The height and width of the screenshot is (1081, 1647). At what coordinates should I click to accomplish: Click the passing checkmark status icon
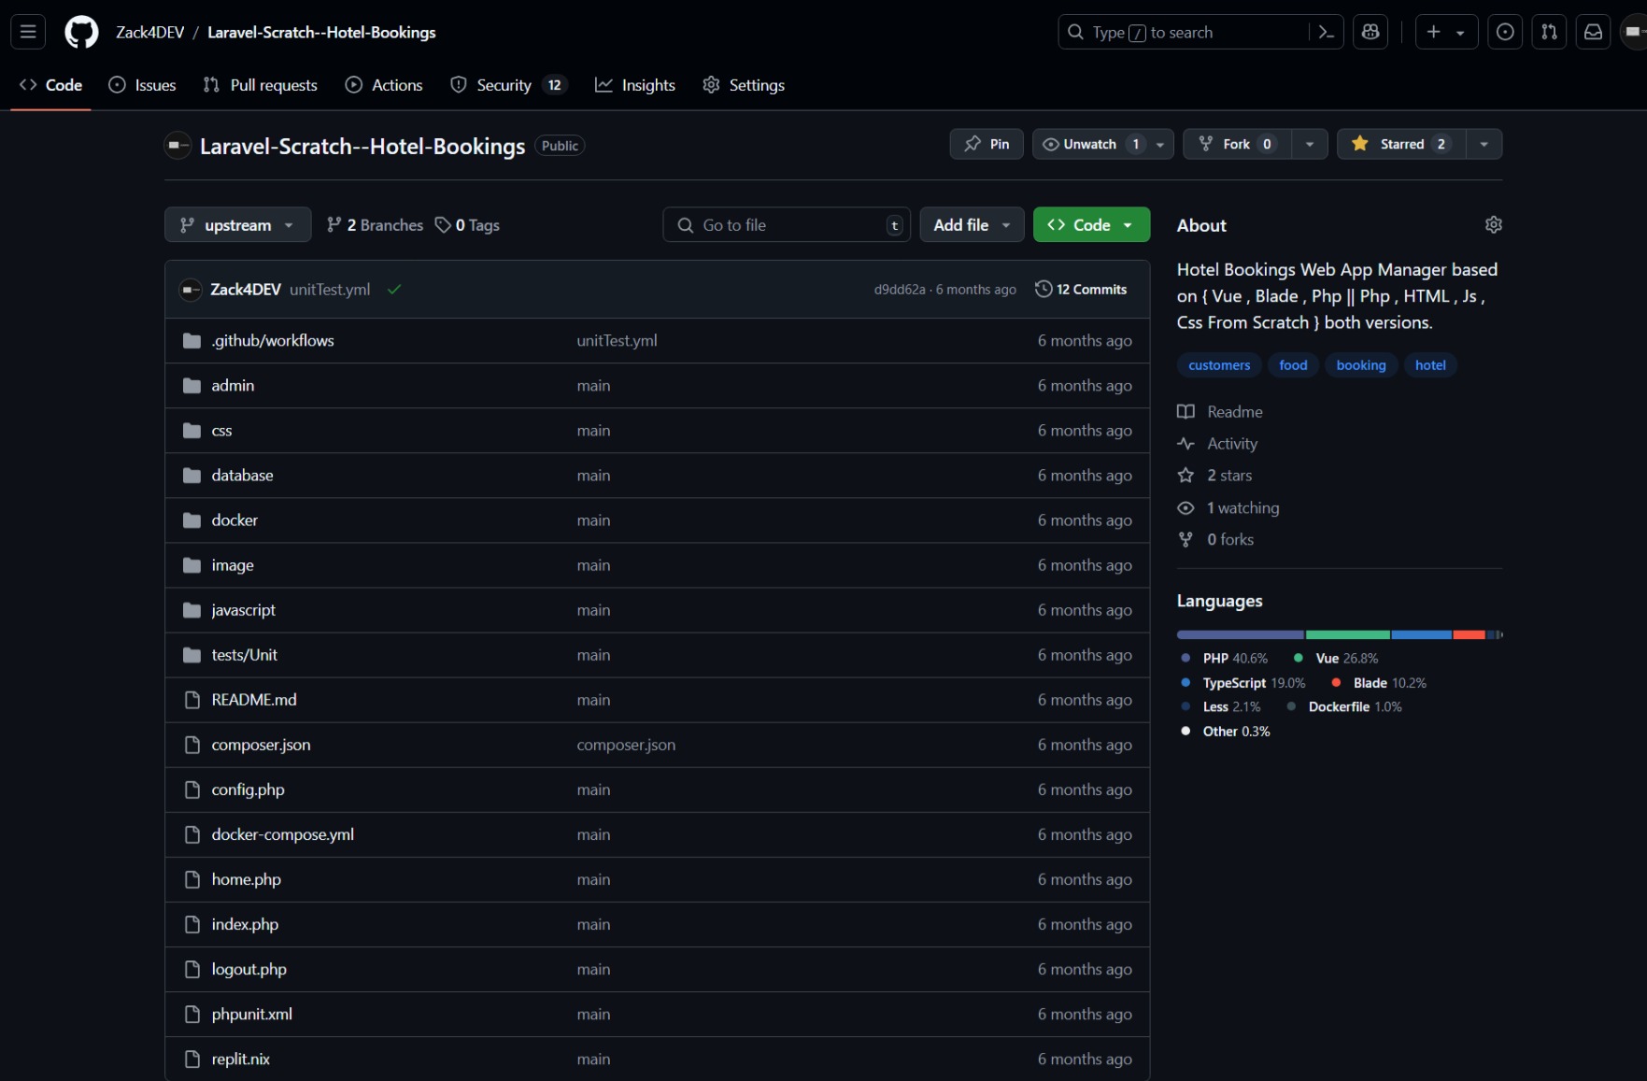pos(394,290)
